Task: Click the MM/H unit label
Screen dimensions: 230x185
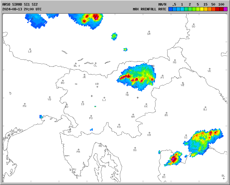Action: (162, 4)
